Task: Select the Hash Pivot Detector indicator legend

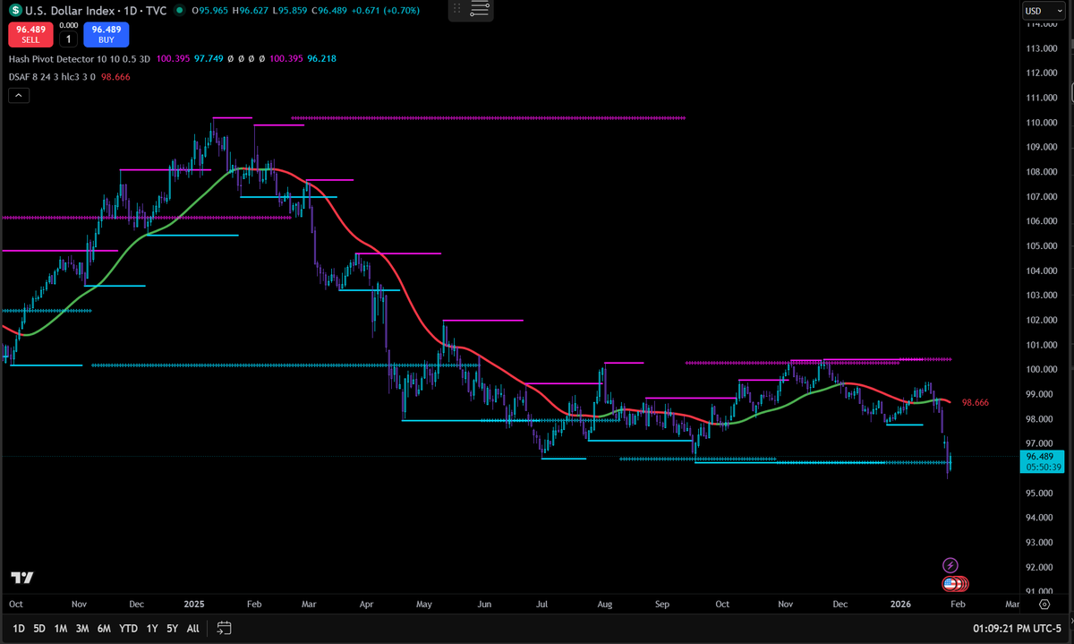Action: pos(80,58)
